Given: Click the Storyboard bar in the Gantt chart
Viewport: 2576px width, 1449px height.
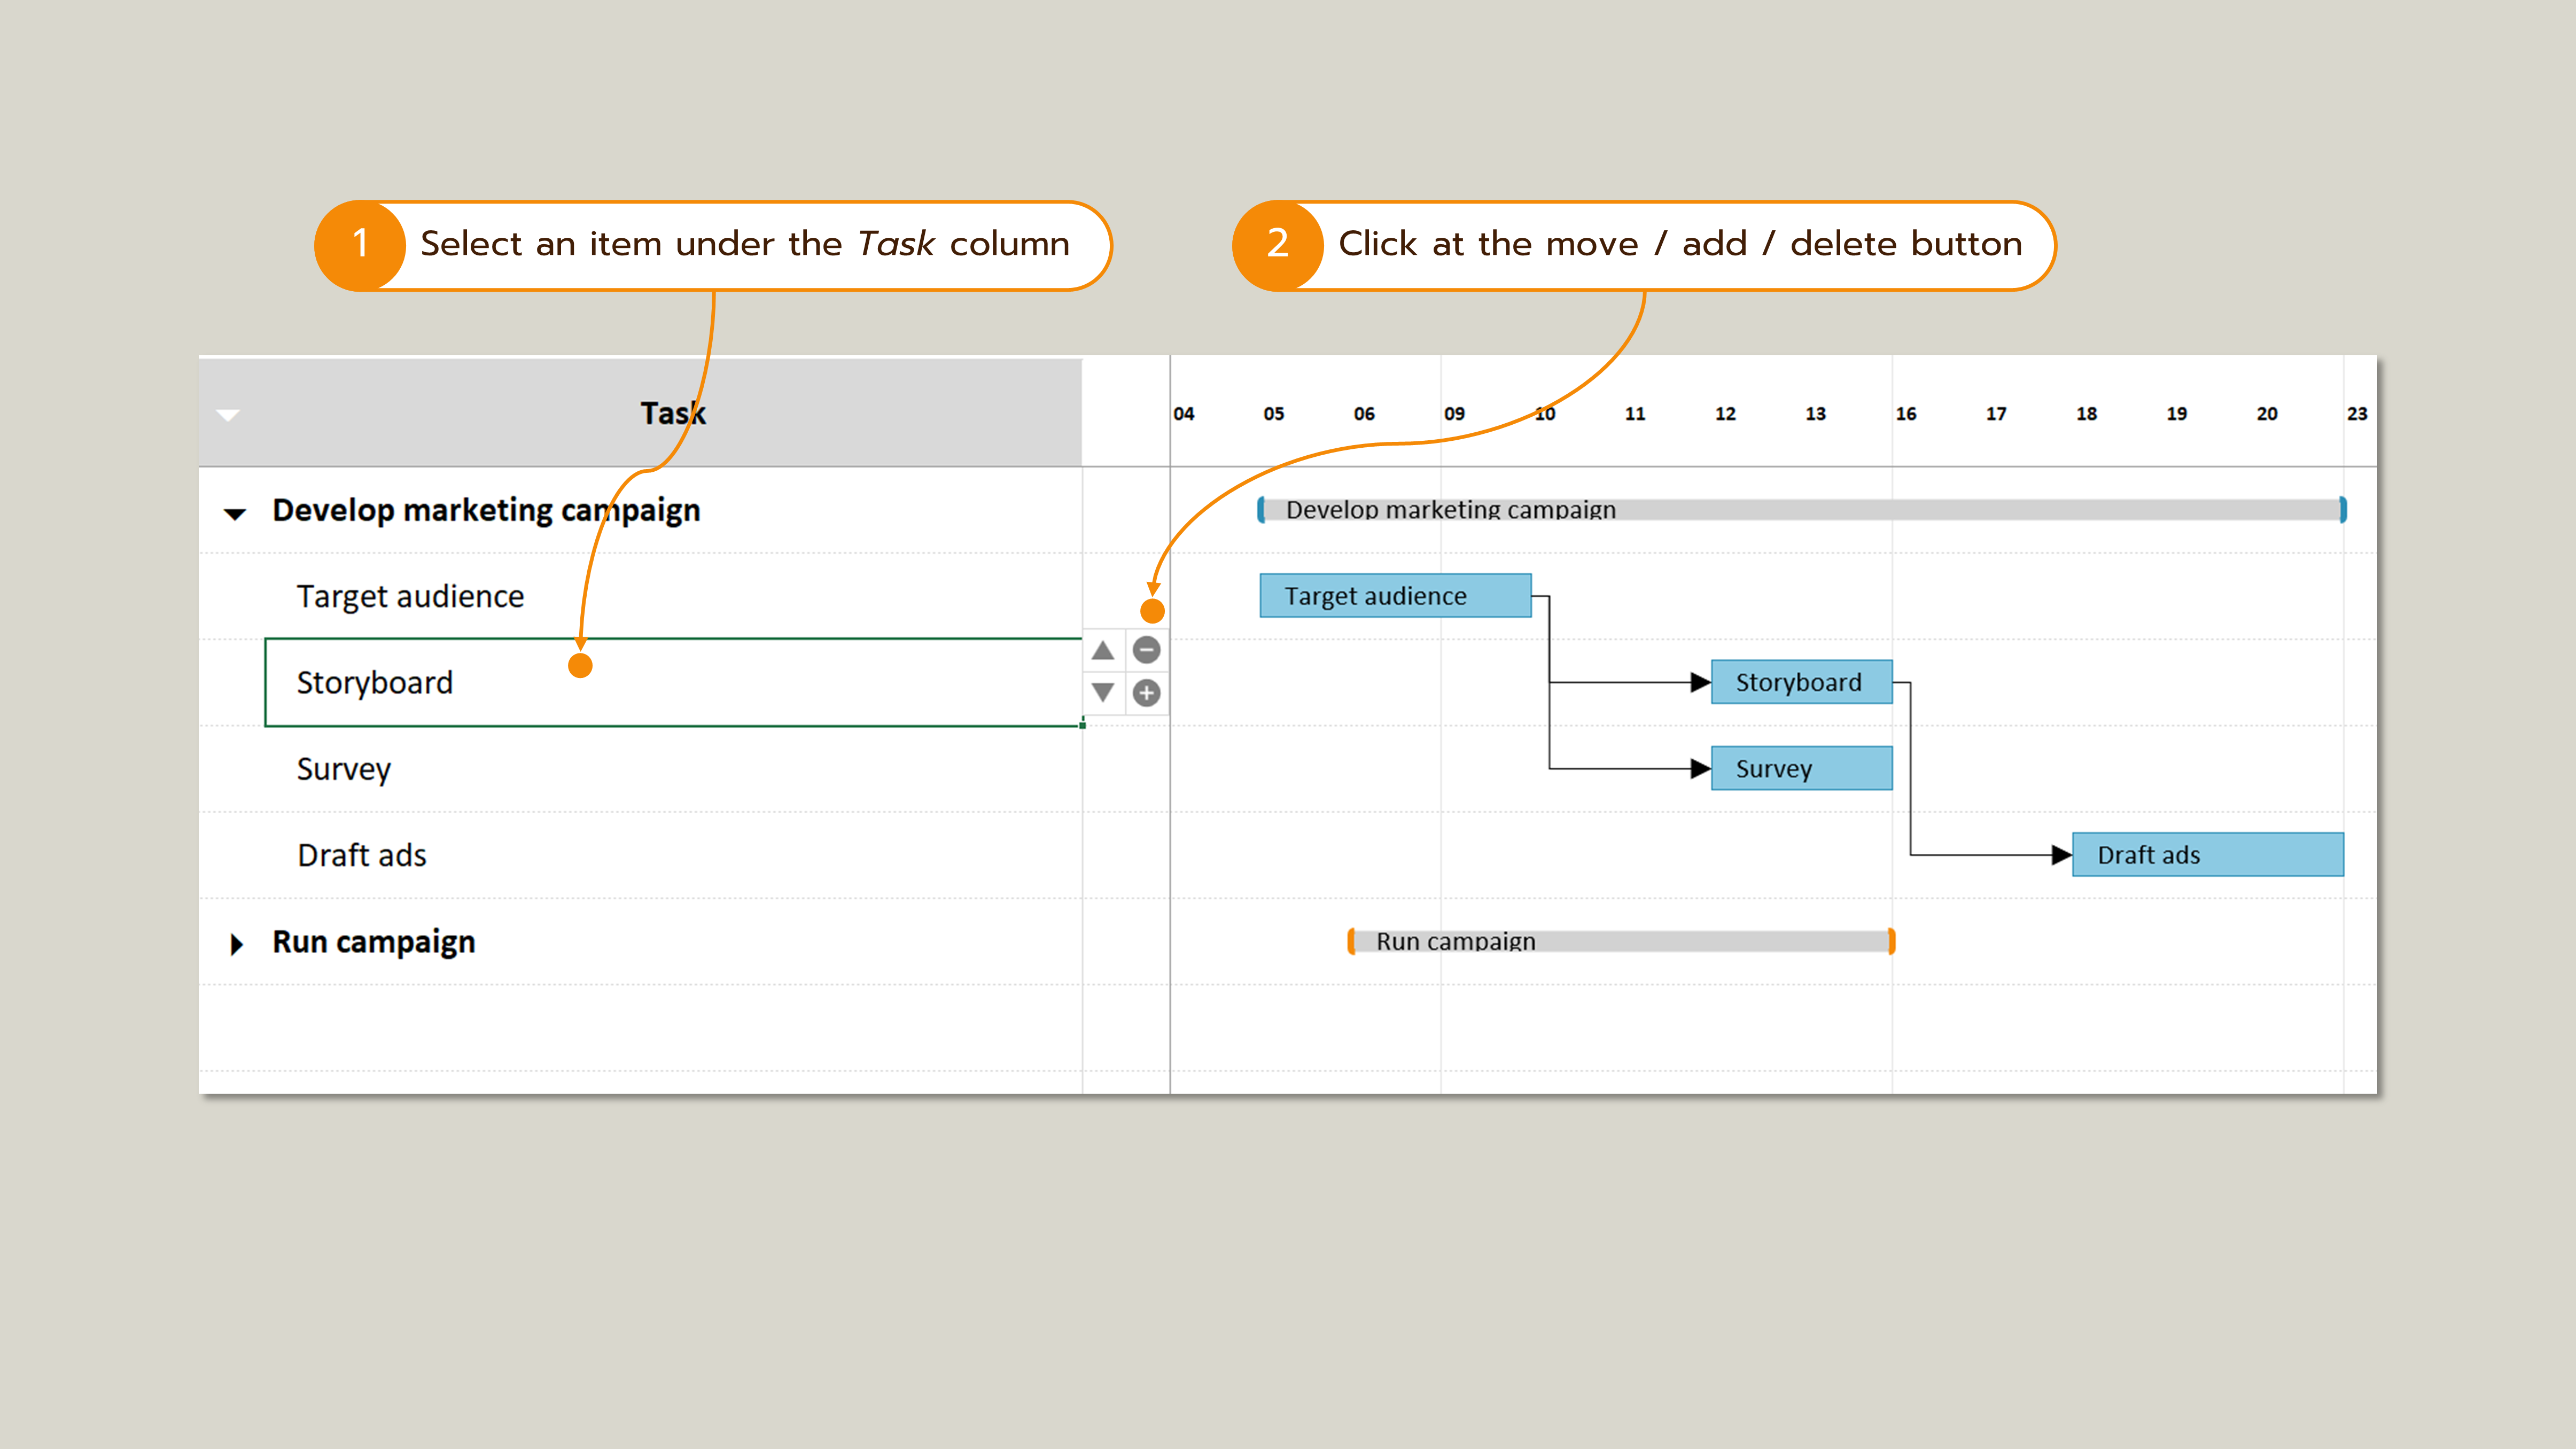Looking at the screenshot, I should 1802,682.
